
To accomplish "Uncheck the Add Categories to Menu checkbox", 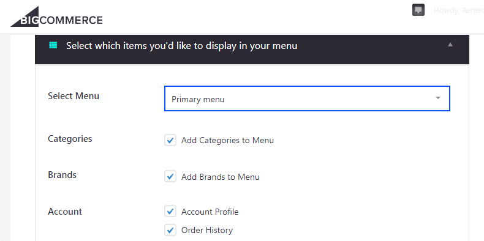I will point(170,140).
